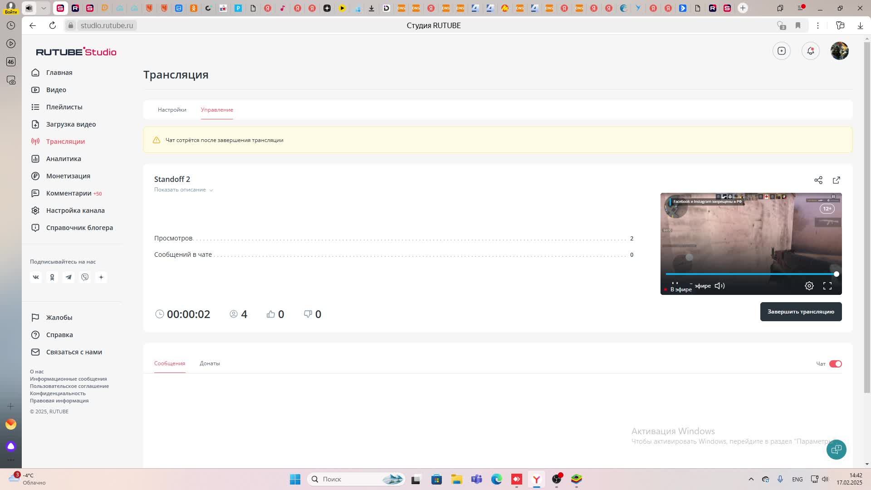Switch to Сообщения tab in chat panel
The height and width of the screenshot is (490, 871).
[x=170, y=363]
